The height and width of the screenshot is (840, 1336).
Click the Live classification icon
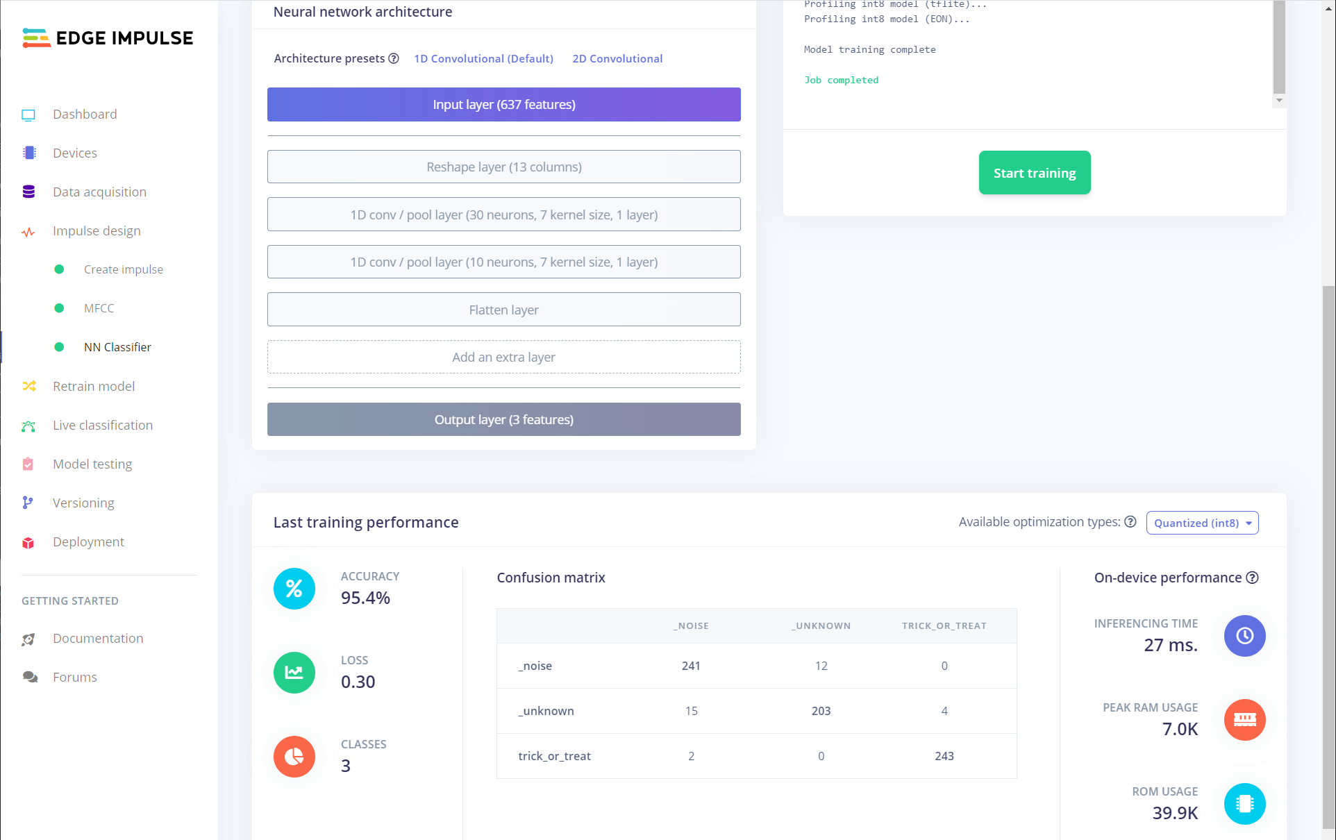coord(28,426)
